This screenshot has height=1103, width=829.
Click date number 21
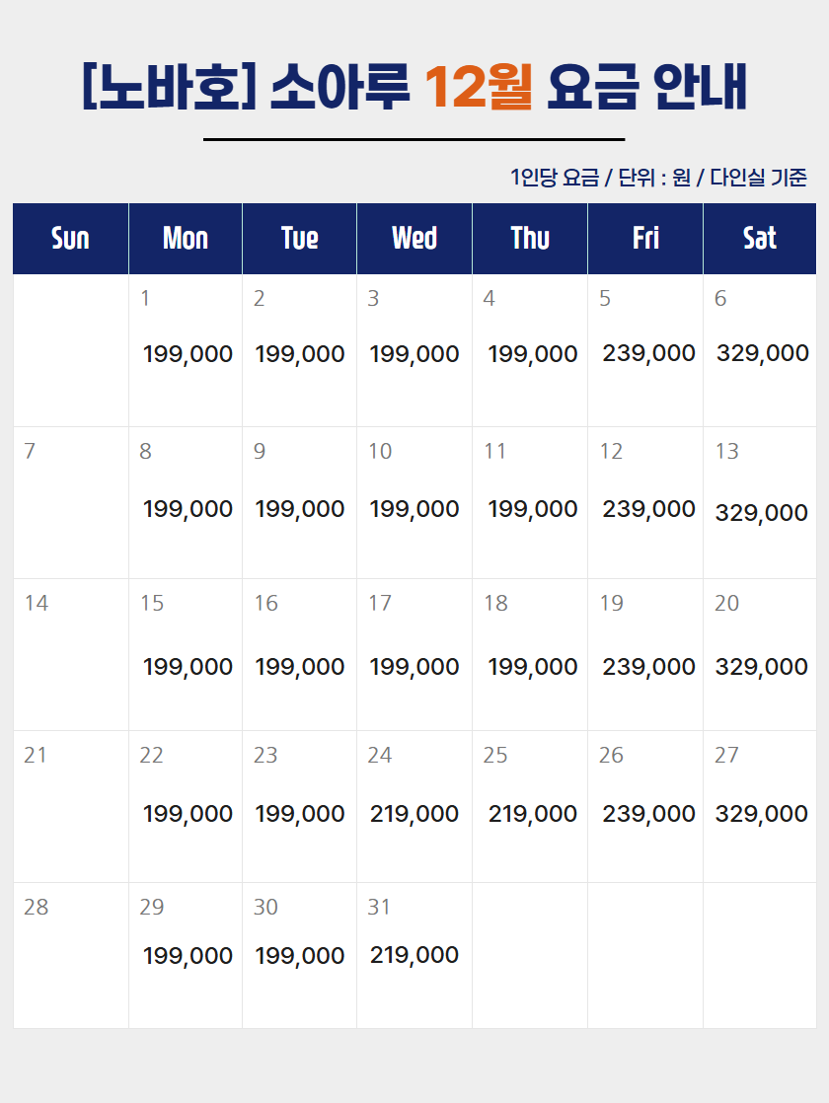[36, 755]
